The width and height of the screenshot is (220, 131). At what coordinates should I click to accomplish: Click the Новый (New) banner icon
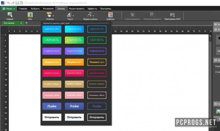pyautogui.click(x=10, y=15)
